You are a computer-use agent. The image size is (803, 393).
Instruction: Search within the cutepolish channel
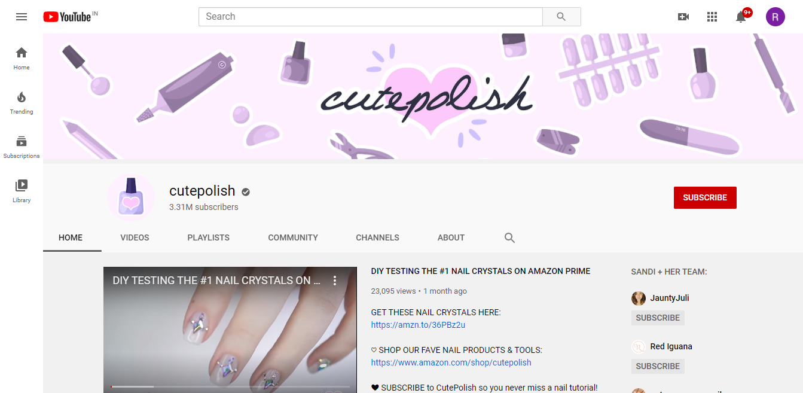pyautogui.click(x=509, y=237)
